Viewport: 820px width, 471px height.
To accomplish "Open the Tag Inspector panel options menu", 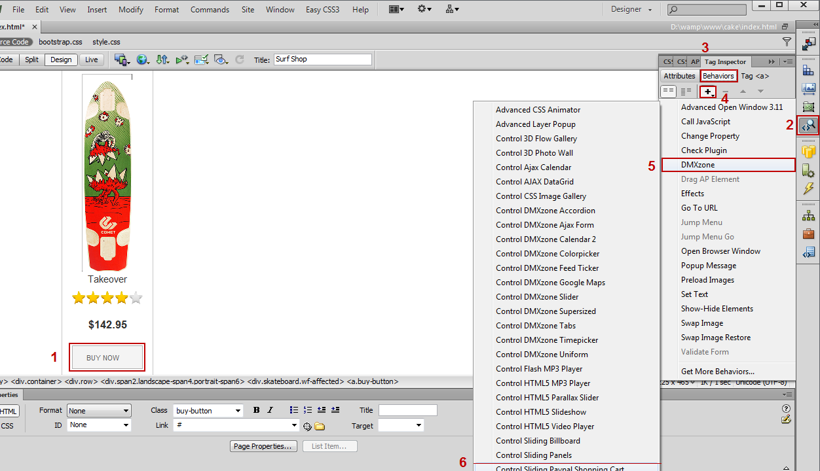I will click(x=788, y=61).
